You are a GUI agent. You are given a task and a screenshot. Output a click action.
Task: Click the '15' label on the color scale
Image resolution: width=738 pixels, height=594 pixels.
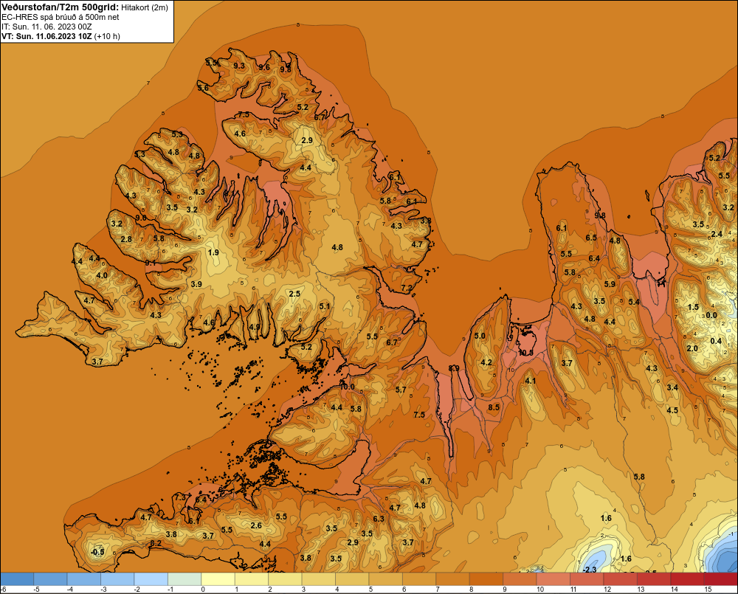[x=708, y=590]
